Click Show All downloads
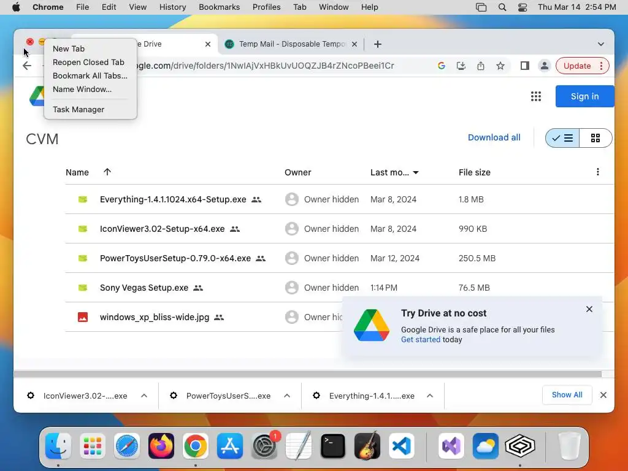 tap(567, 395)
